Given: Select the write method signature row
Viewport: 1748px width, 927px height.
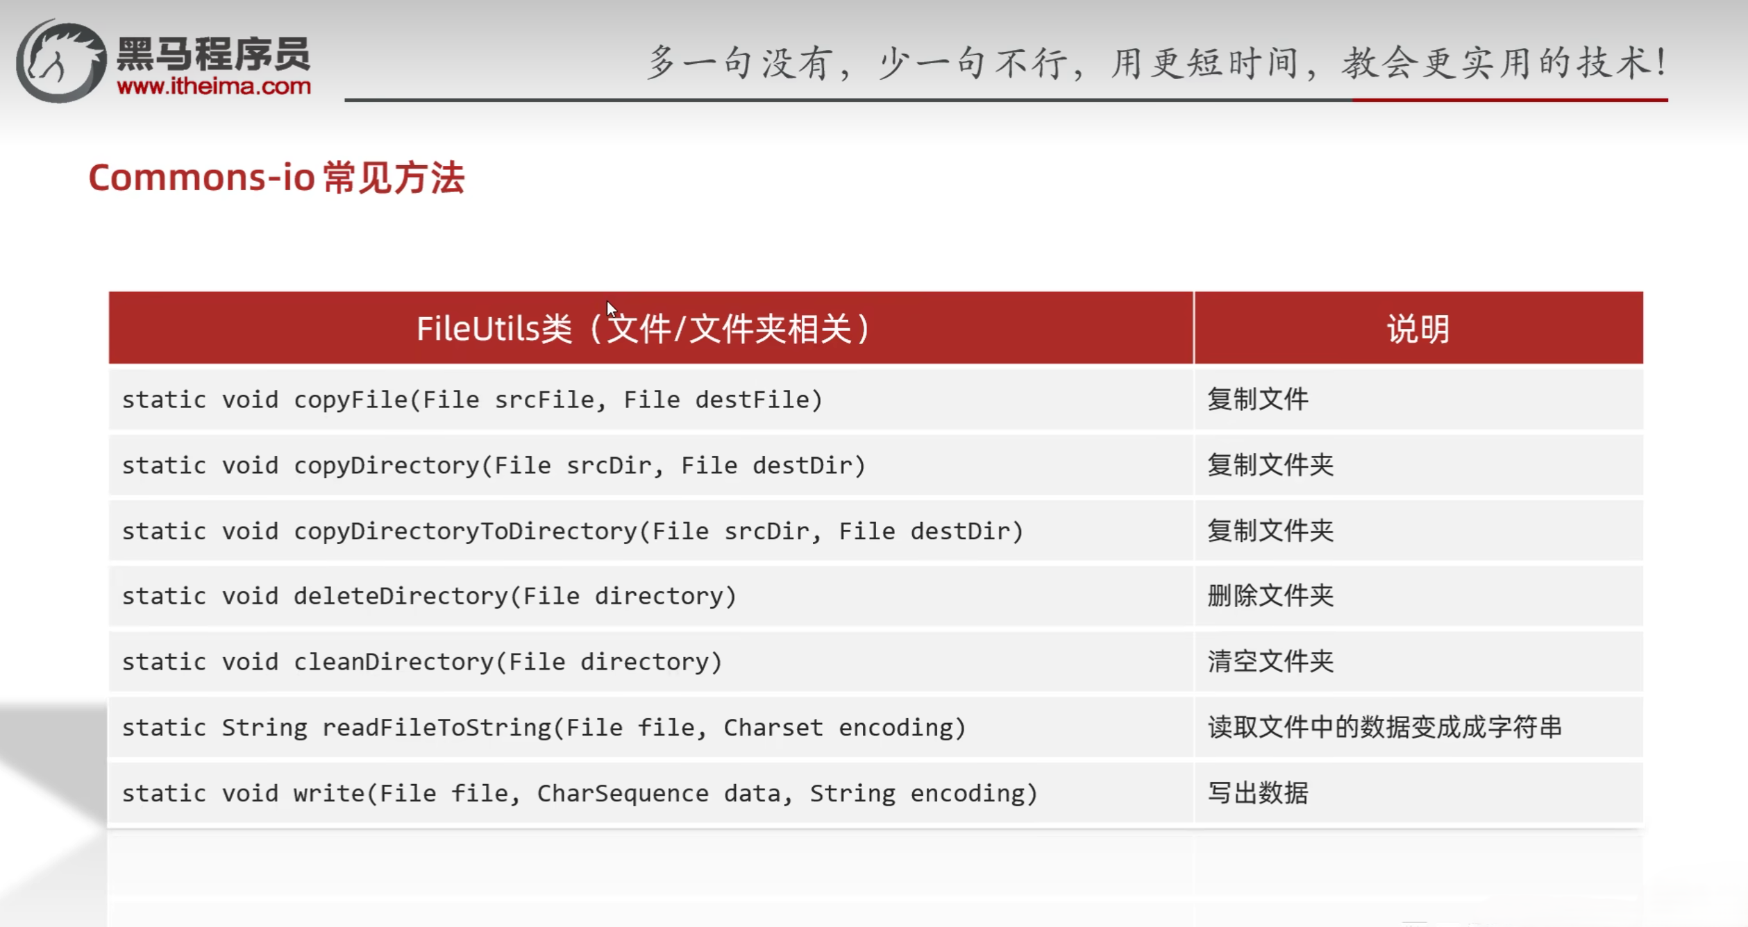Looking at the screenshot, I should point(580,792).
